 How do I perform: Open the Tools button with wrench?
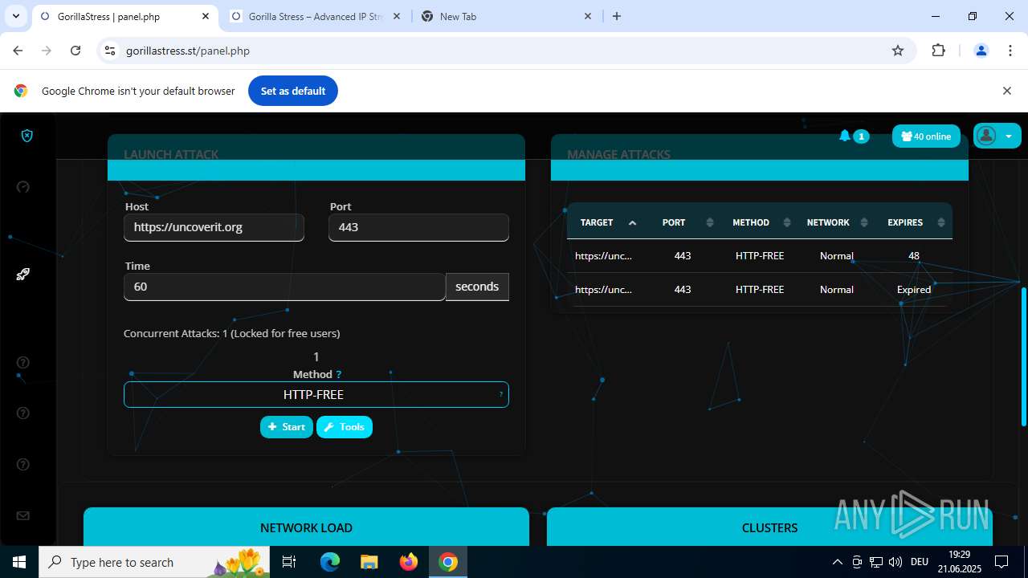pos(345,427)
